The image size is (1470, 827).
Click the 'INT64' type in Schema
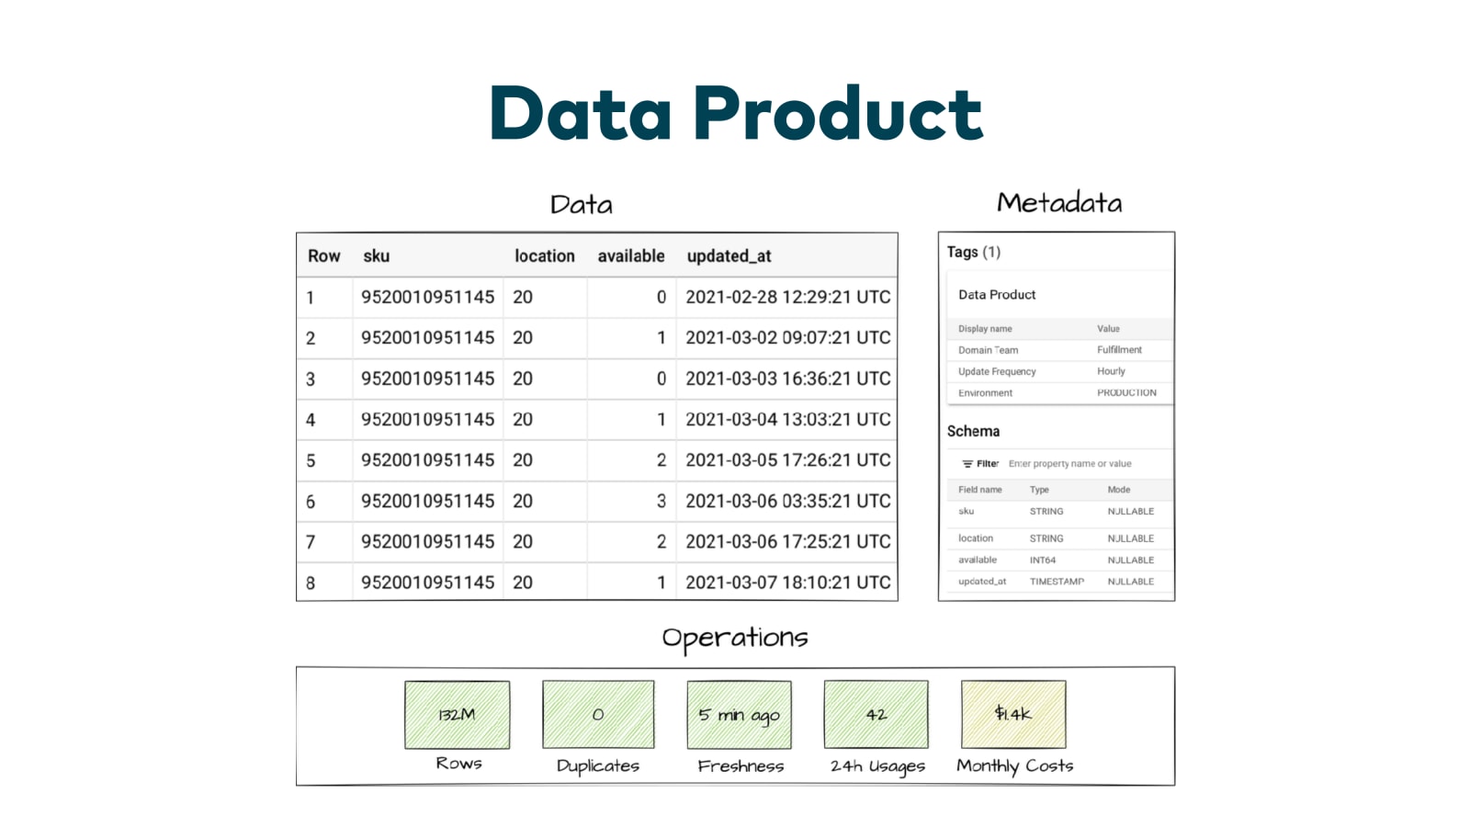pyautogui.click(x=1043, y=561)
